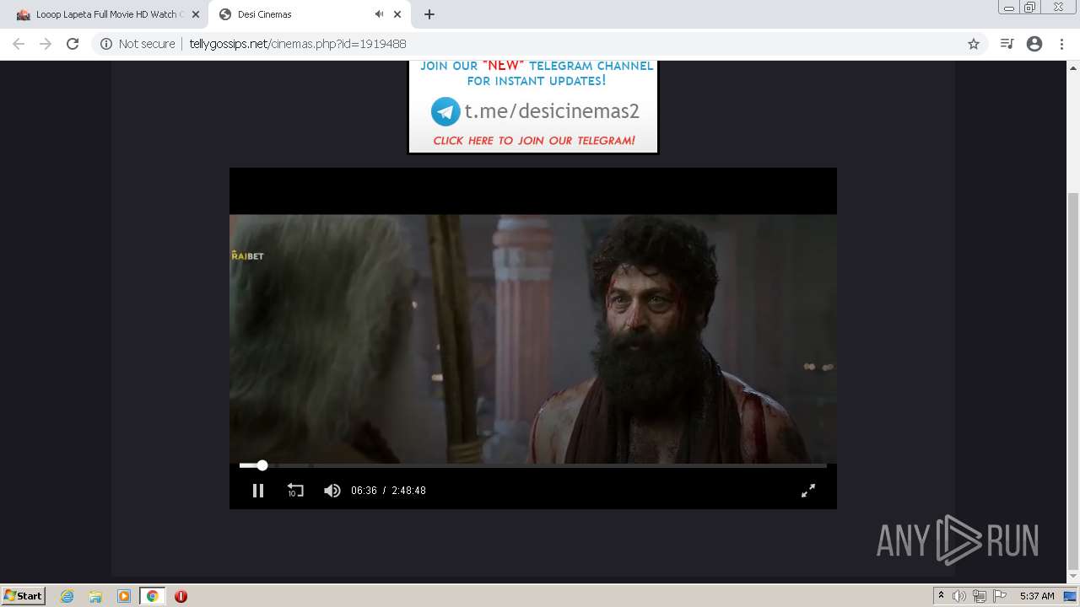The width and height of the screenshot is (1080, 607).
Task: Show hidden system tray icons
Action: tap(941, 595)
